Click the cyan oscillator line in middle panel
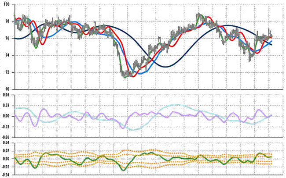 176,105
